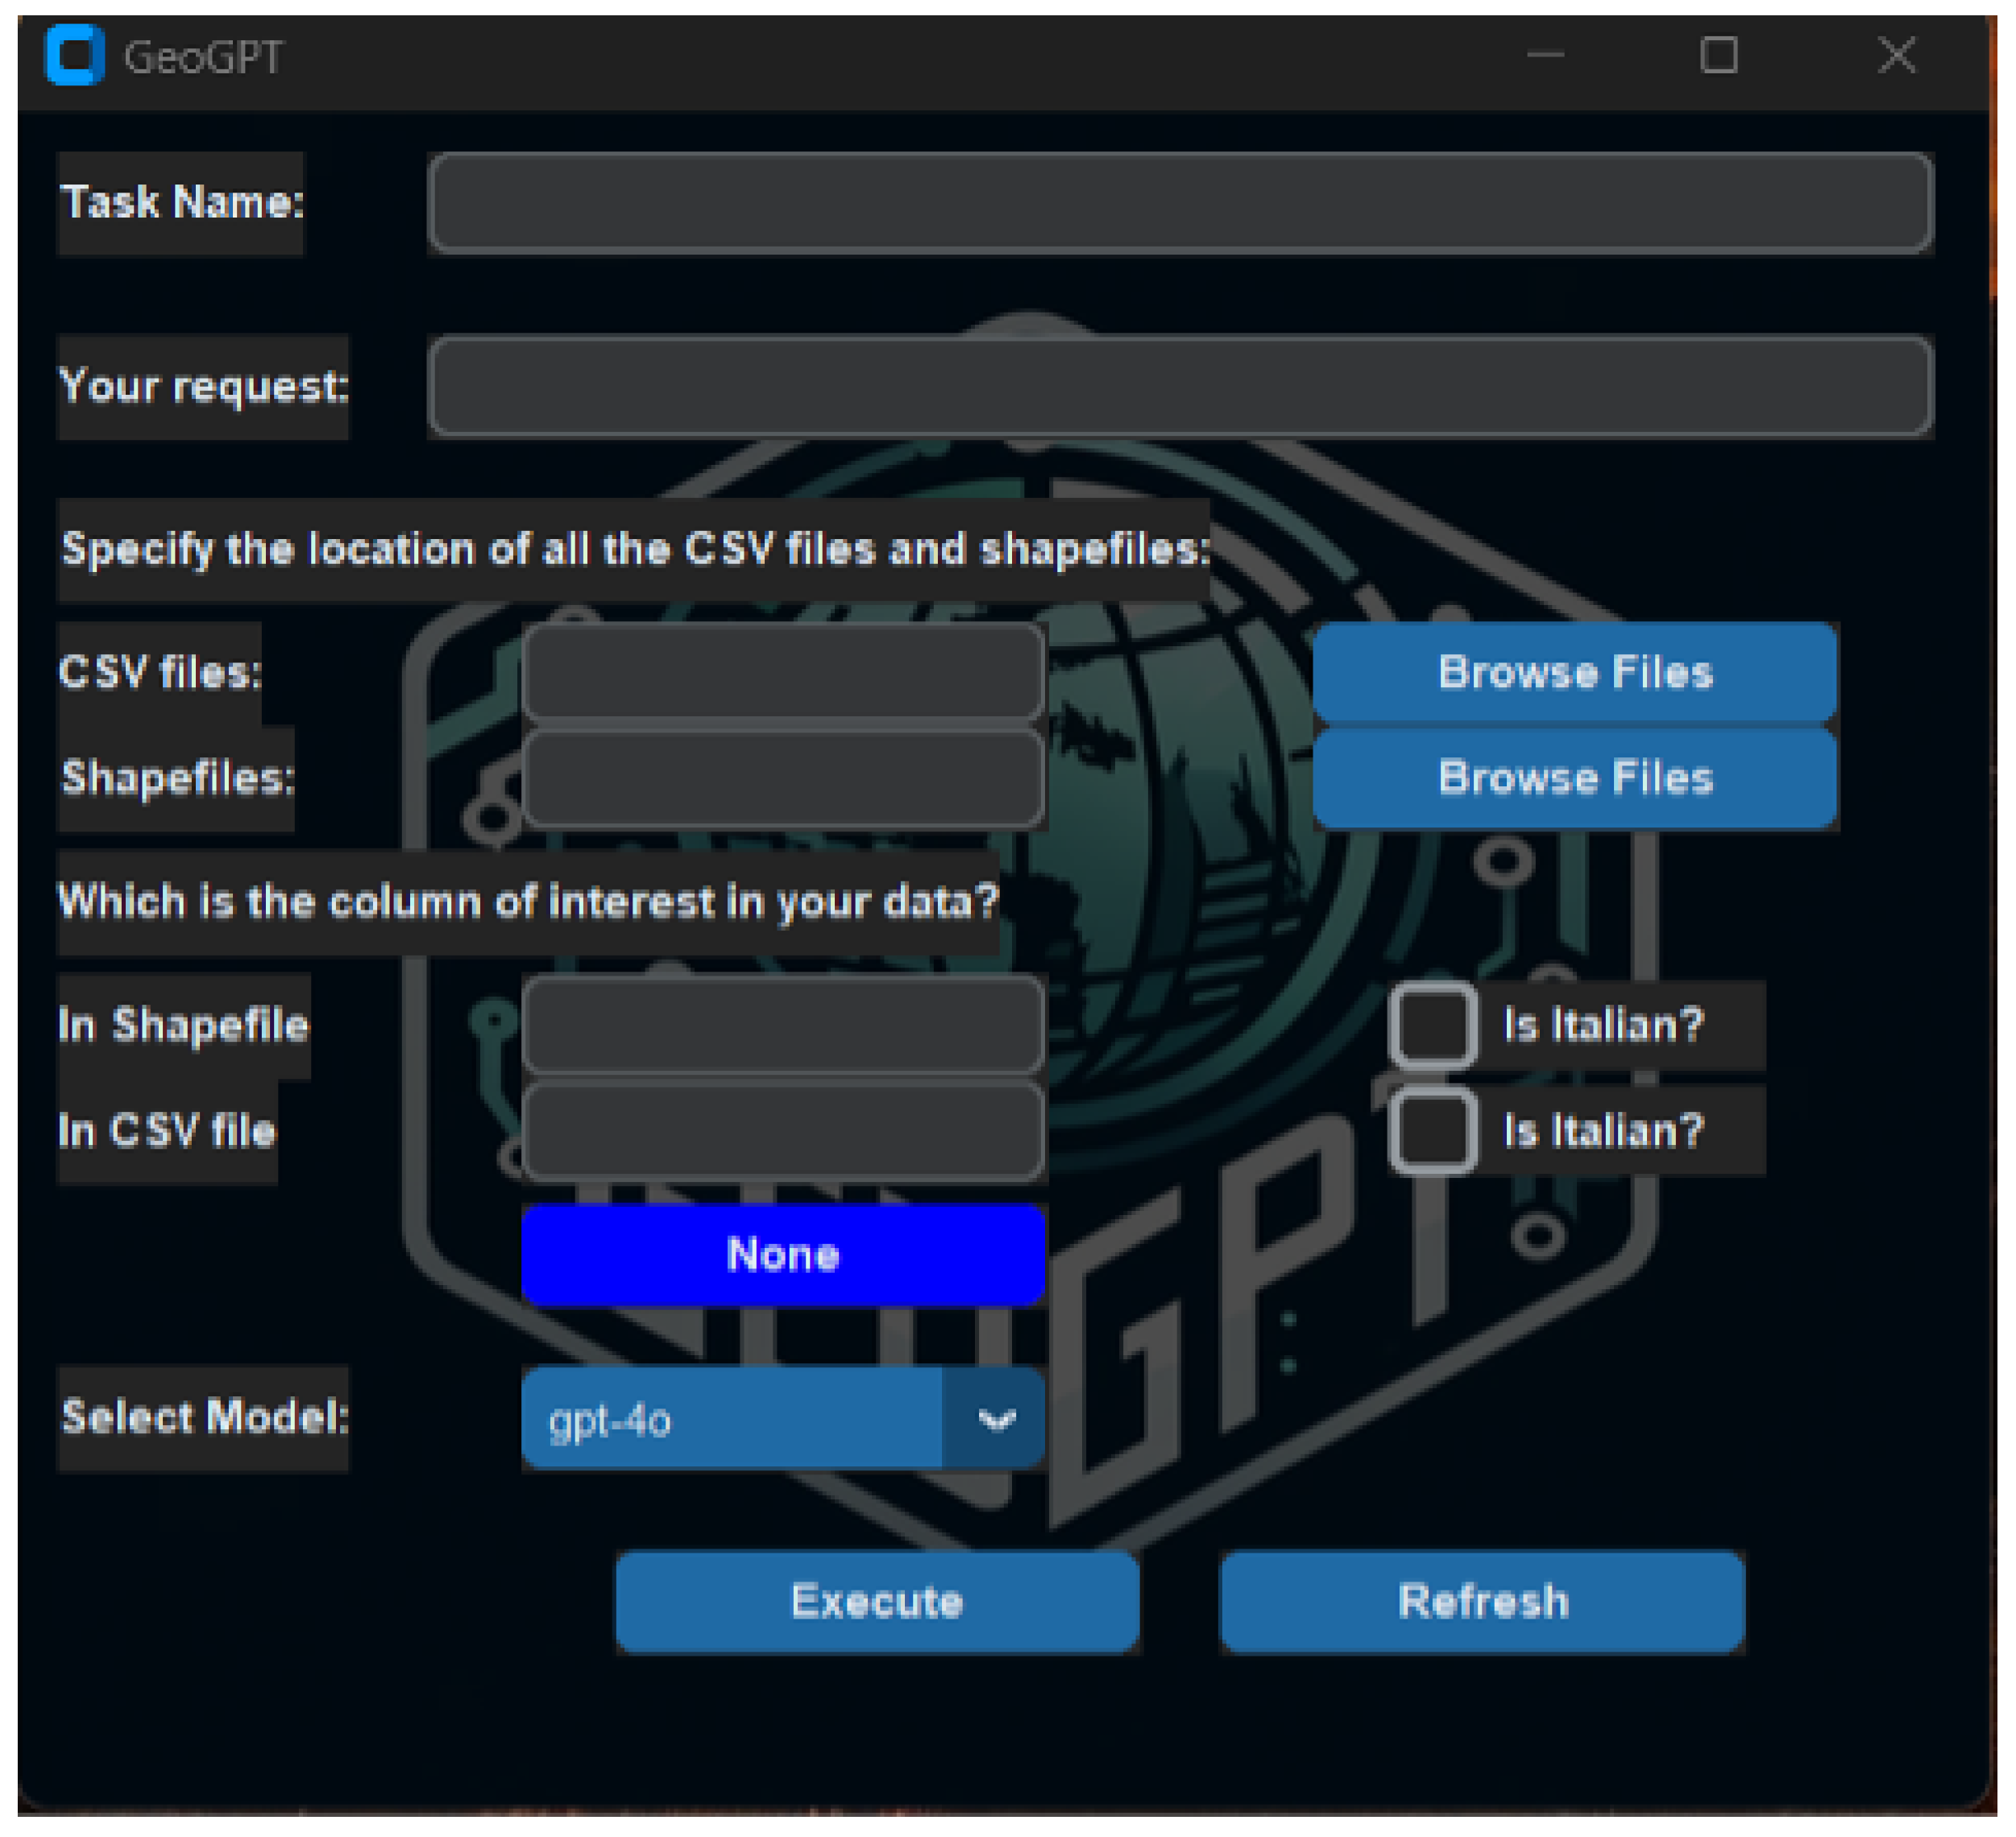Browse files for the CSV files field
The image size is (2016, 1837).
pos(1575,671)
